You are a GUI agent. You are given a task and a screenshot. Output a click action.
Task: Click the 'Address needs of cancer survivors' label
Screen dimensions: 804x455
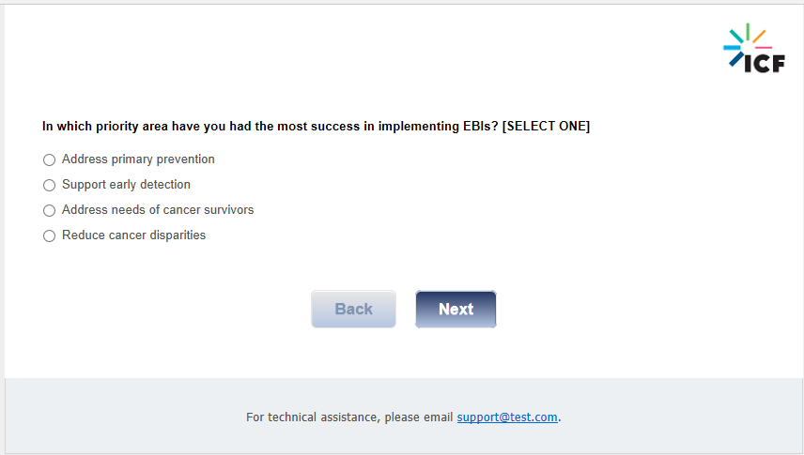click(158, 210)
